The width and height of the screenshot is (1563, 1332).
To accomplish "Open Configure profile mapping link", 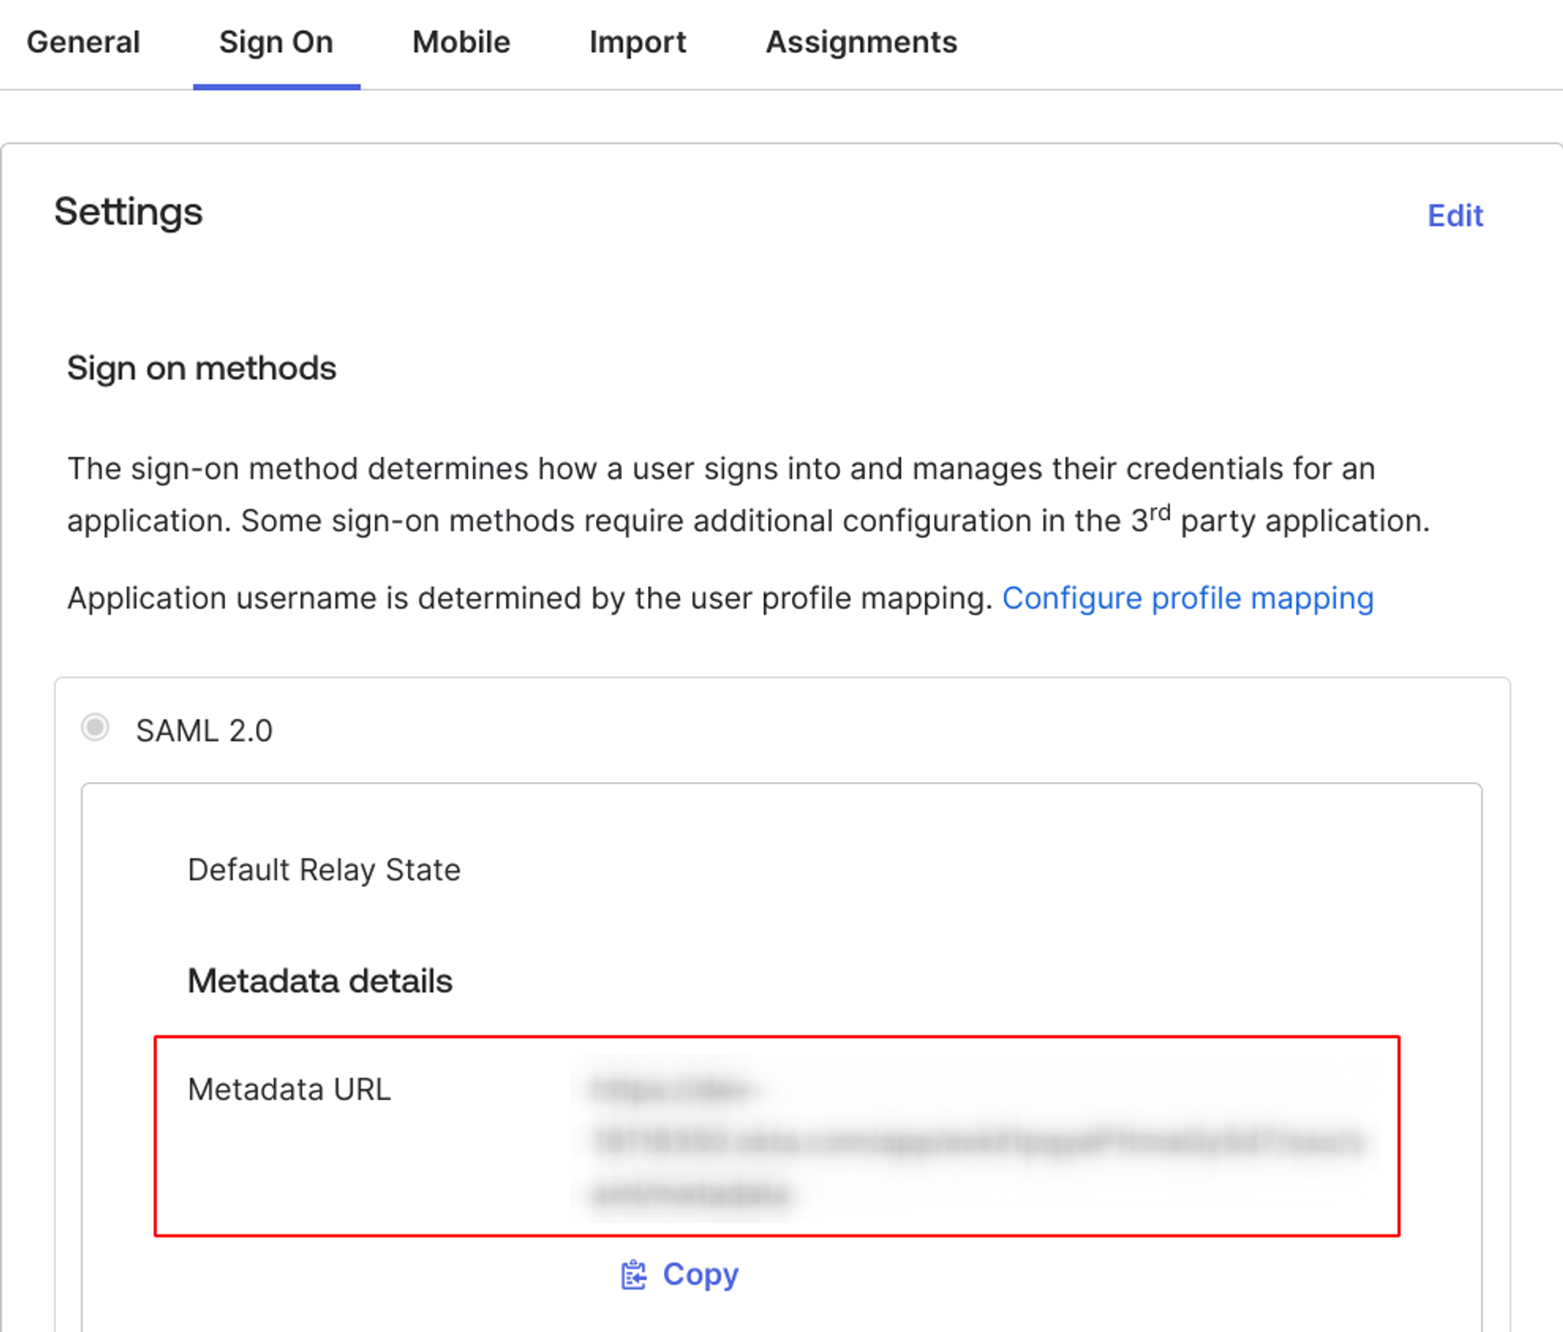I will (x=1187, y=598).
